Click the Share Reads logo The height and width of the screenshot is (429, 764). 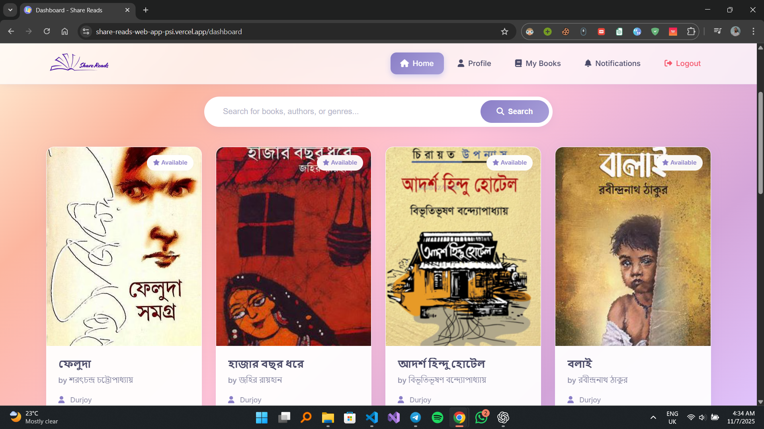click(79, 62)
